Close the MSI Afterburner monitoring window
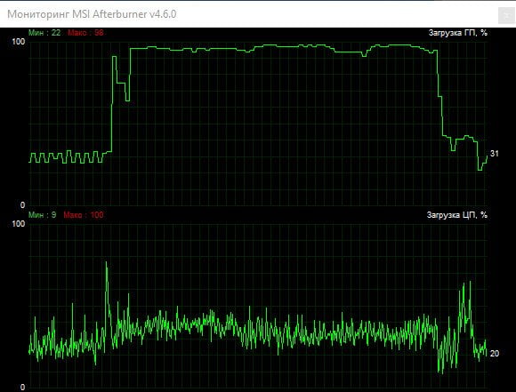This screenshot has height=392, width=516. coord(506,15)
